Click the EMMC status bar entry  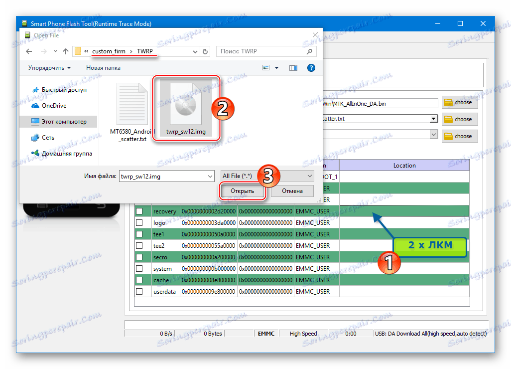(266, 334)
